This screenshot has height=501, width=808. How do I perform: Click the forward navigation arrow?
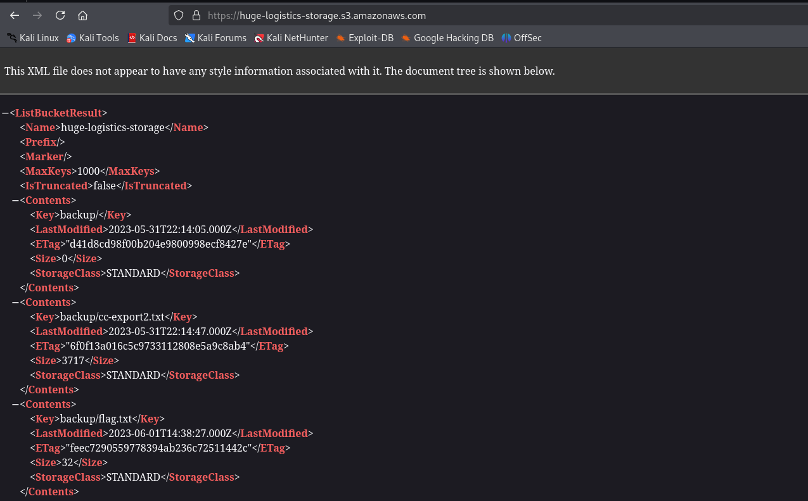tap(37, 15)
